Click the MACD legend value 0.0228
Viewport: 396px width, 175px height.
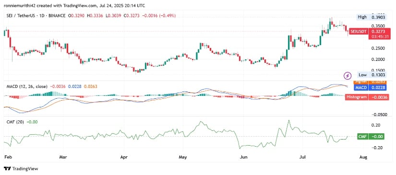click(x=75, y=86)
